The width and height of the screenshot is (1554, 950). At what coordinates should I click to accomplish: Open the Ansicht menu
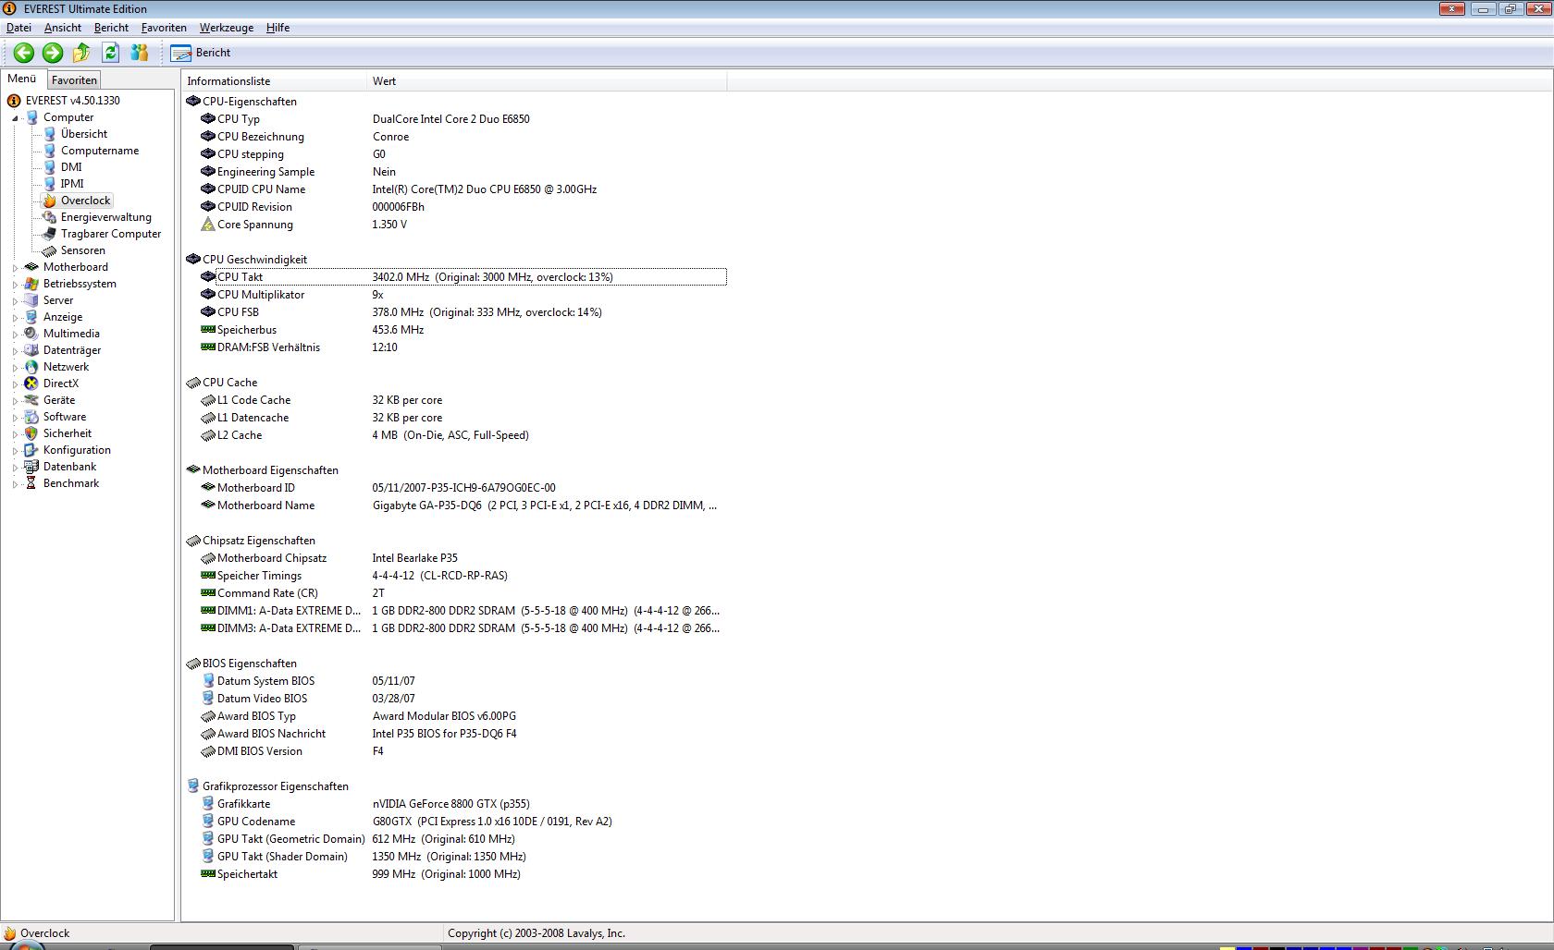pos(63,28)
